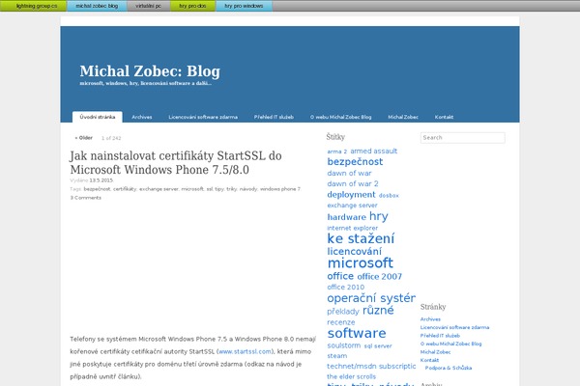Select the různé tag
Viewport: 580px width, 386px height.
(378, 311)
